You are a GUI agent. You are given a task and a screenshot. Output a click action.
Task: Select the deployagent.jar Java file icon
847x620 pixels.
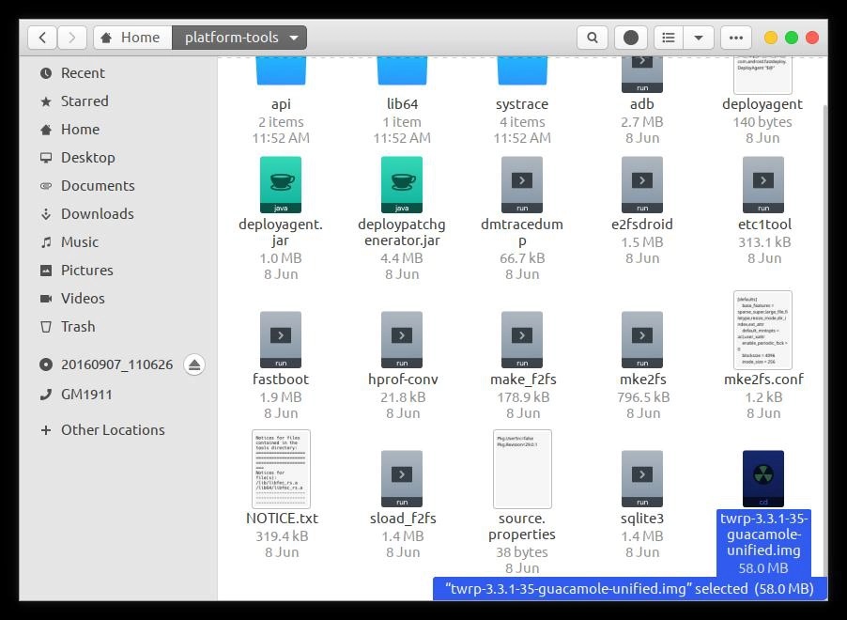point(280,184)
